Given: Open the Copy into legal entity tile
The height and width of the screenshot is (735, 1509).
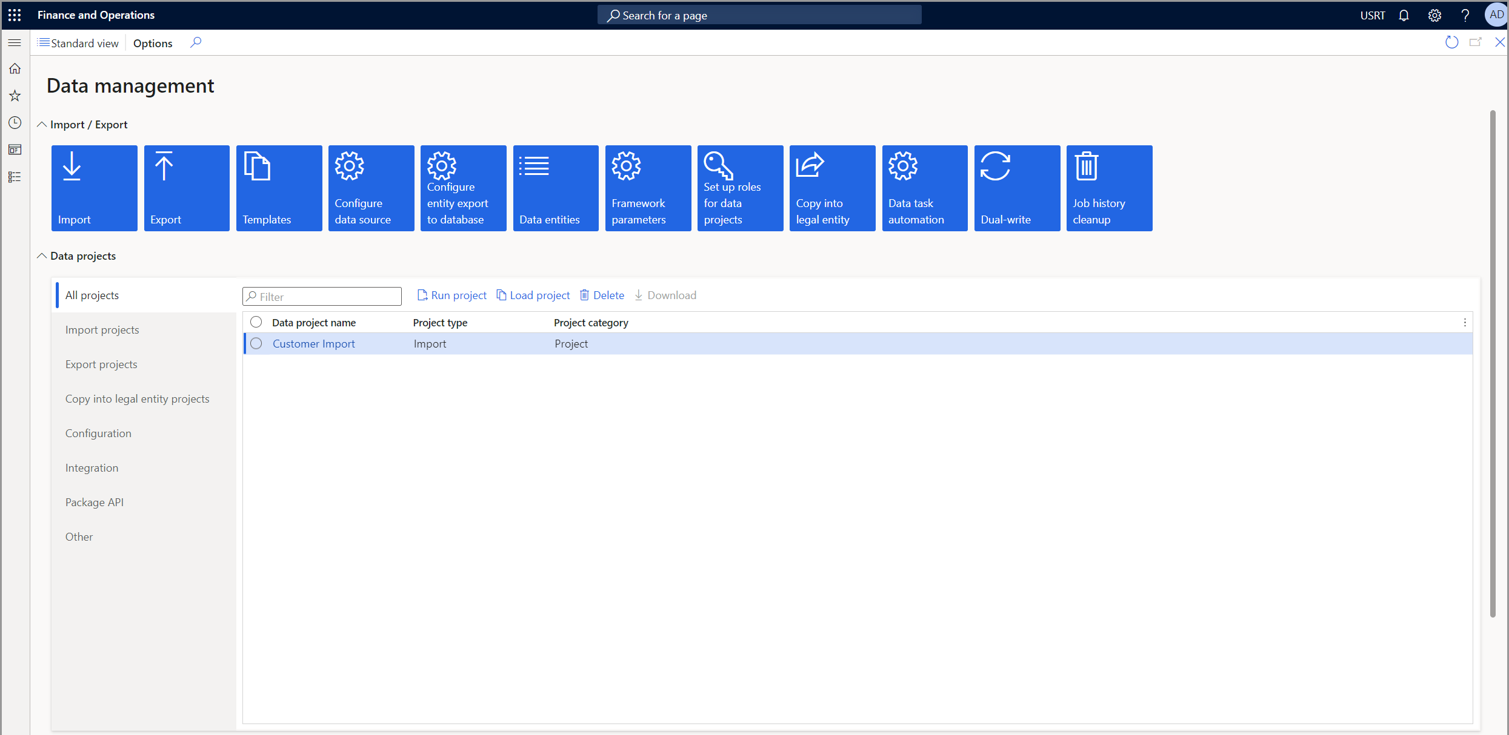Looking at the screenshot, I should [832, 188].
